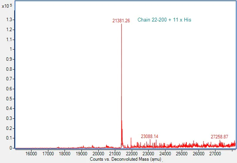
Task: Click the 27258.87 peak label
Action: tap(219, 137)
